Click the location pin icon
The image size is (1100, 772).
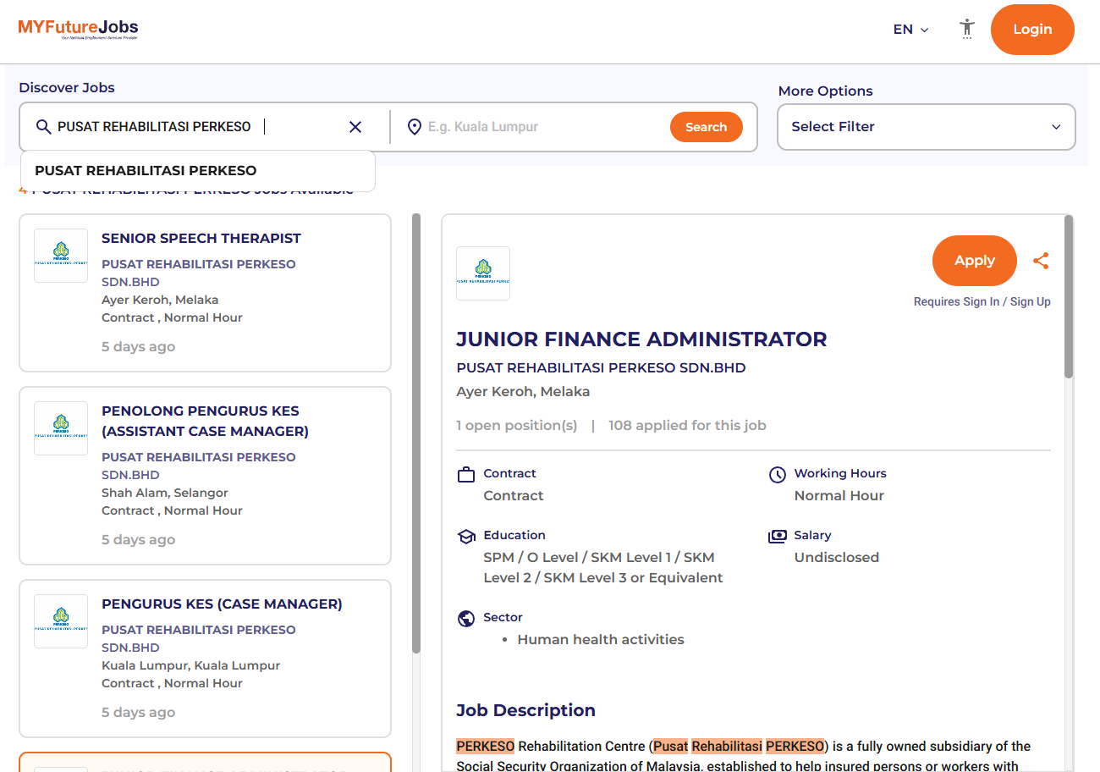point(415,127)
